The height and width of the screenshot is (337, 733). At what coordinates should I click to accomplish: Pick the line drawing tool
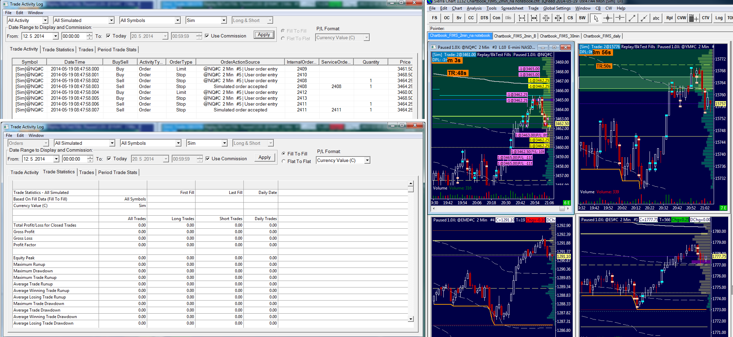coord(632,18)
